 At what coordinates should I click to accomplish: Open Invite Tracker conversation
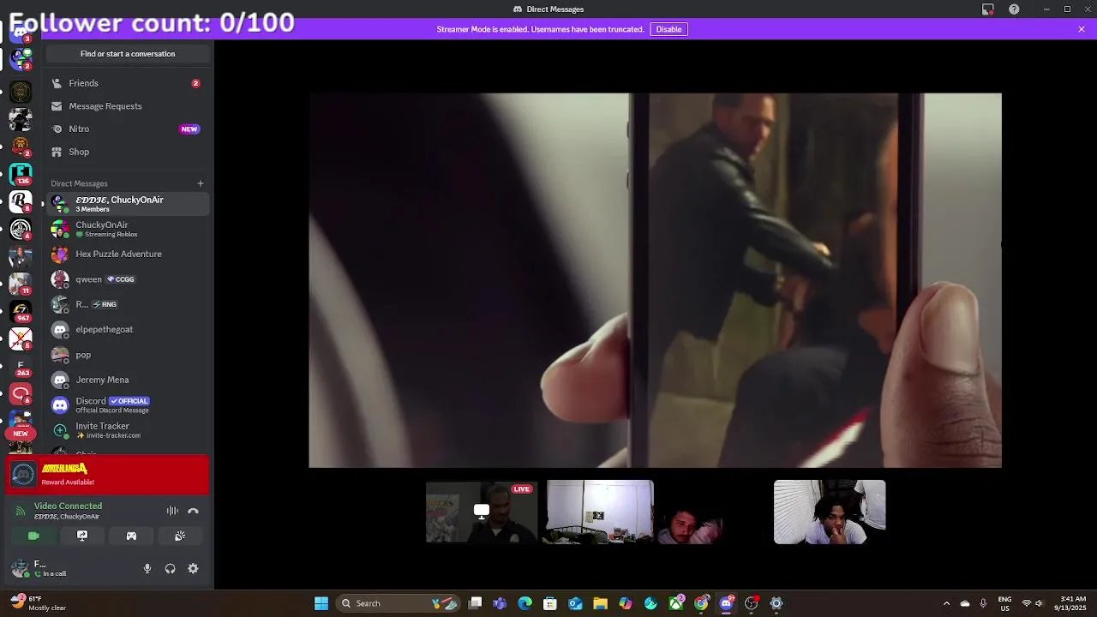tap(128, 430)
